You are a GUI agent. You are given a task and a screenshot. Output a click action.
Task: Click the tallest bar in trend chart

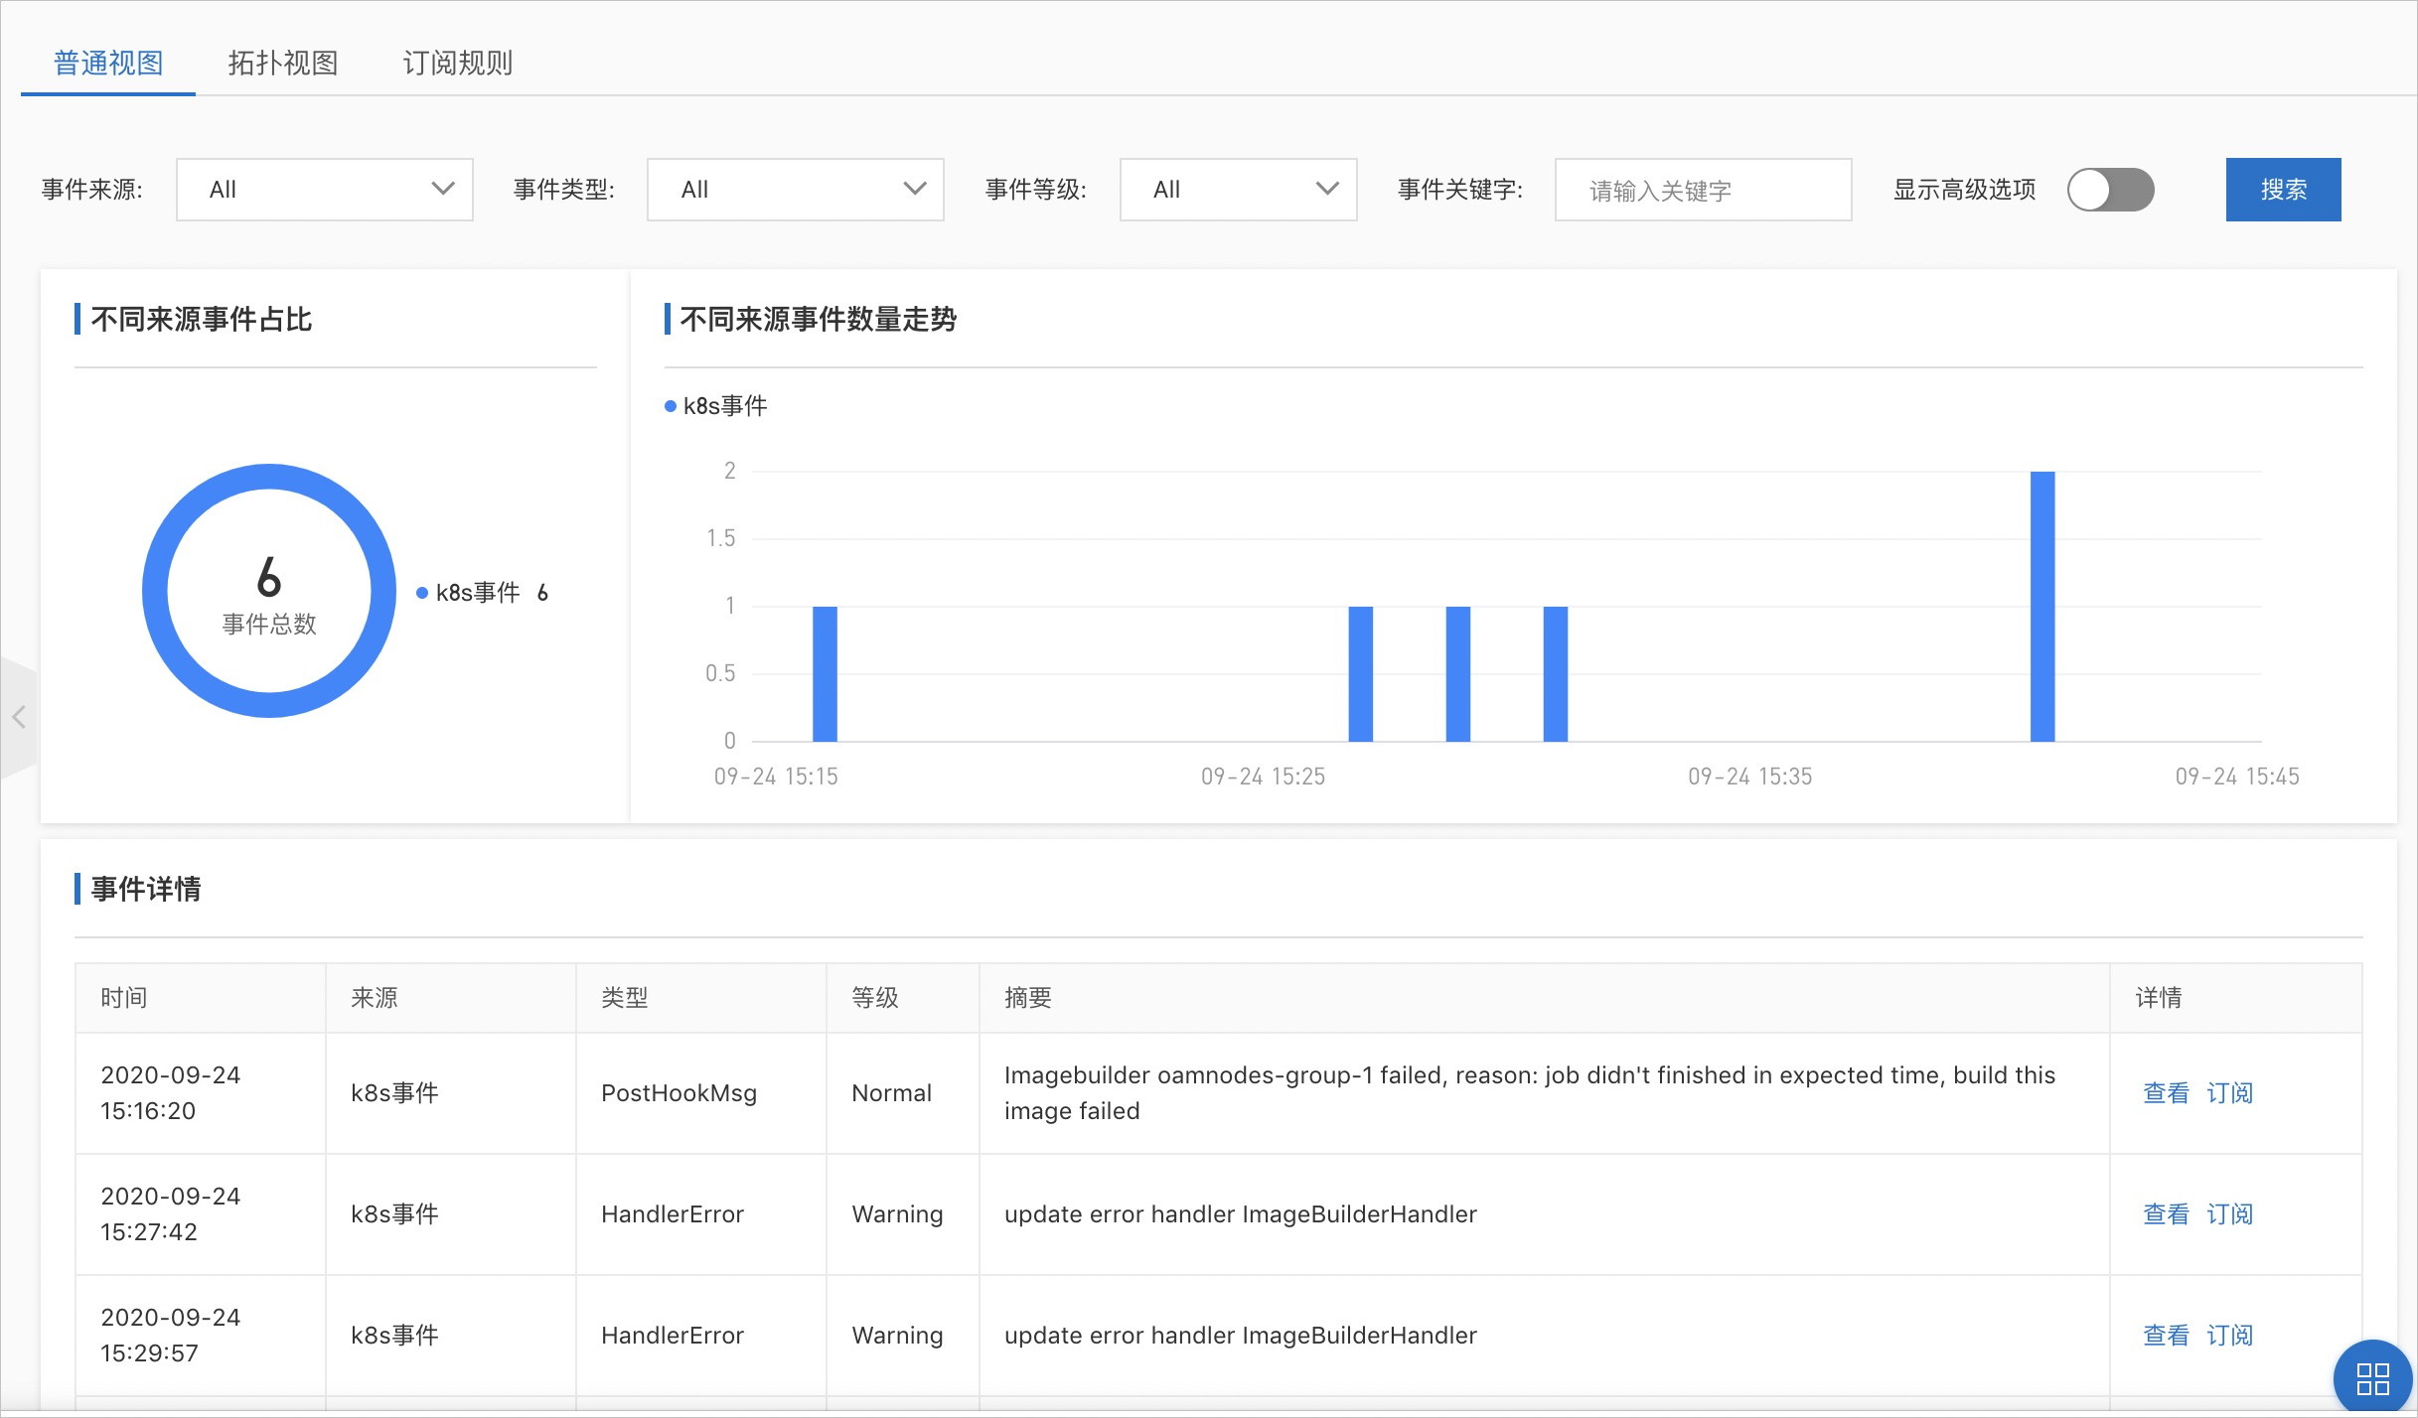click(2042, 607)
